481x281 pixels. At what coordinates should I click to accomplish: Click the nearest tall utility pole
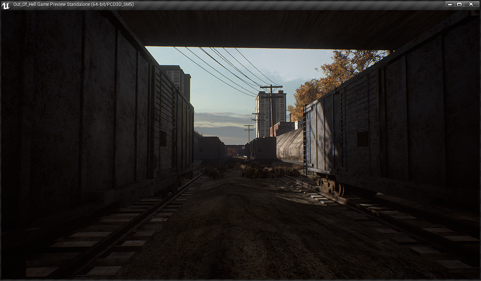(x=271, y=108)
